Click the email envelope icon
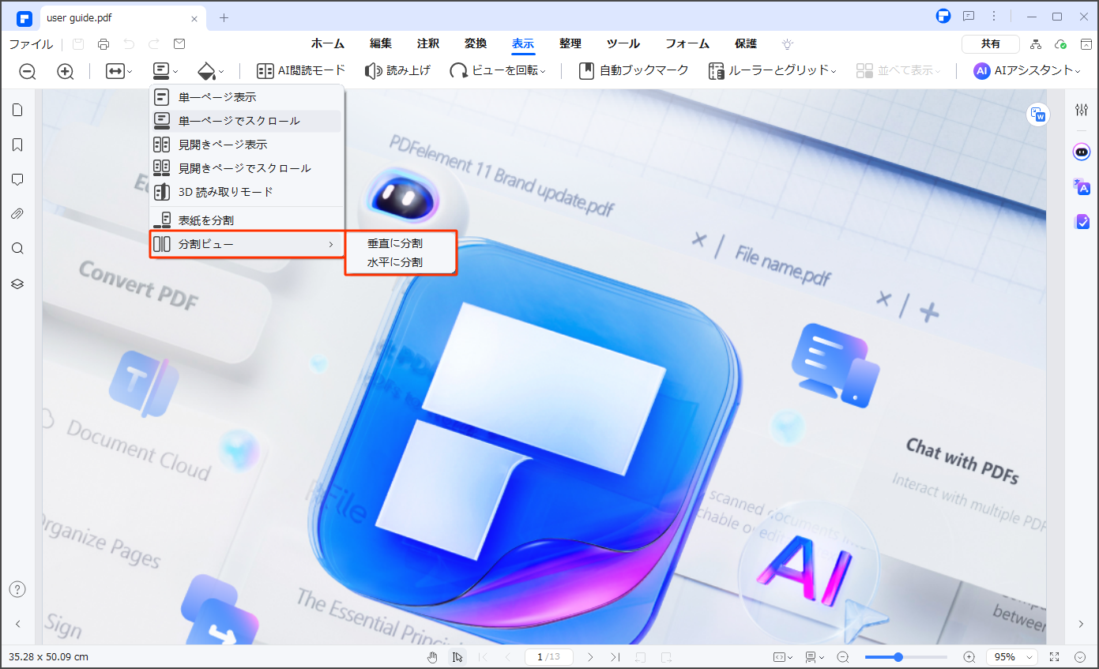The height and width of the screenshot is (669, 1099). click(179, 44)
